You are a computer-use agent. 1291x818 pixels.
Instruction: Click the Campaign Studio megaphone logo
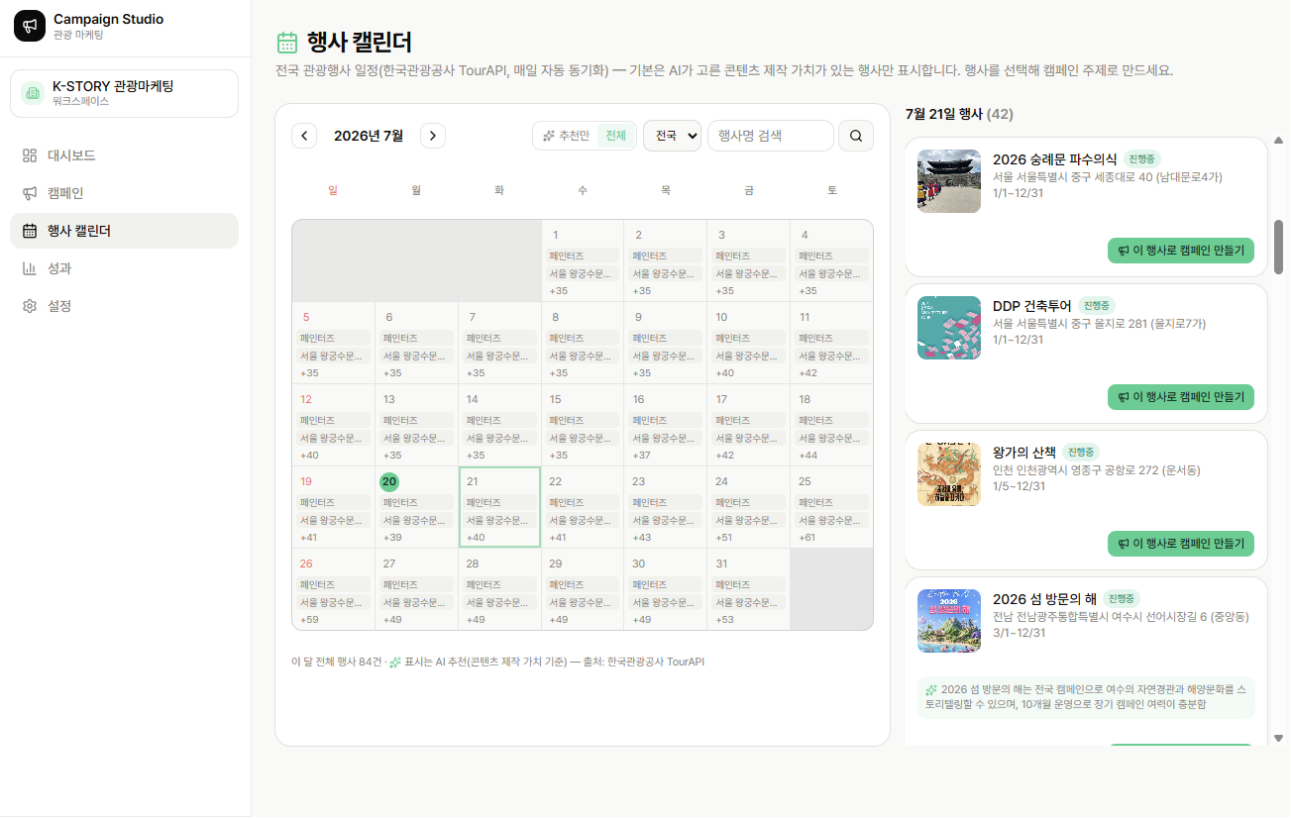tap(30, 26)
